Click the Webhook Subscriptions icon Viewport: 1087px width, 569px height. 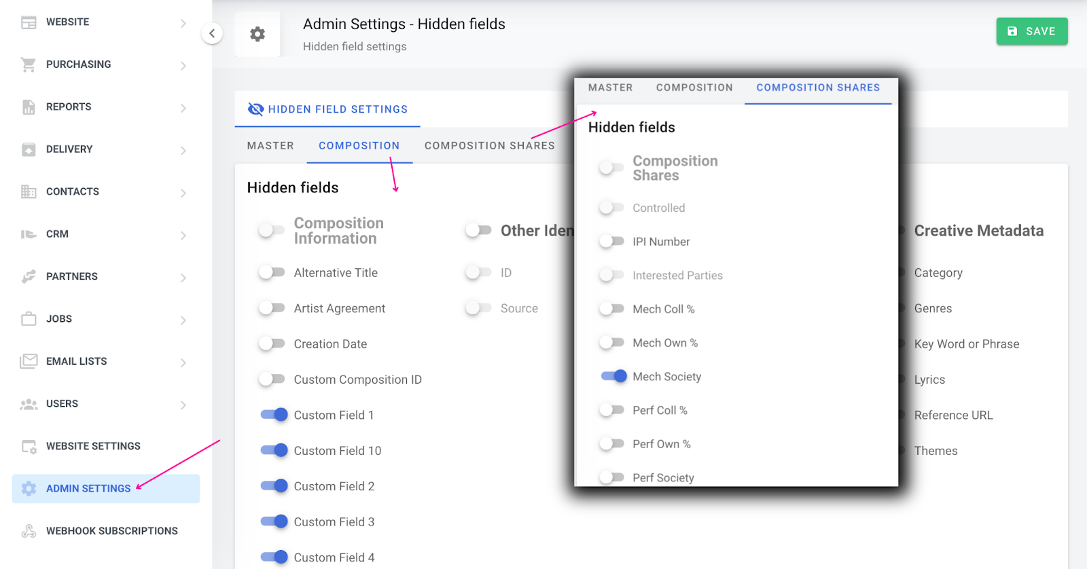29,531
